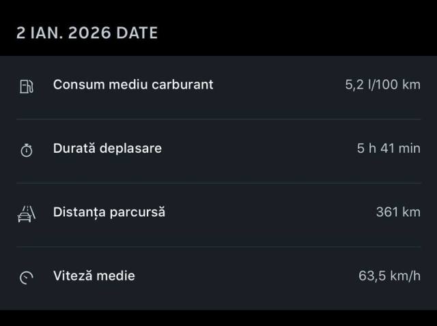The height and width of the screenshot is (326, 437).
Task: Click divider line below Durată deplasare row
Action: [218, 183]
